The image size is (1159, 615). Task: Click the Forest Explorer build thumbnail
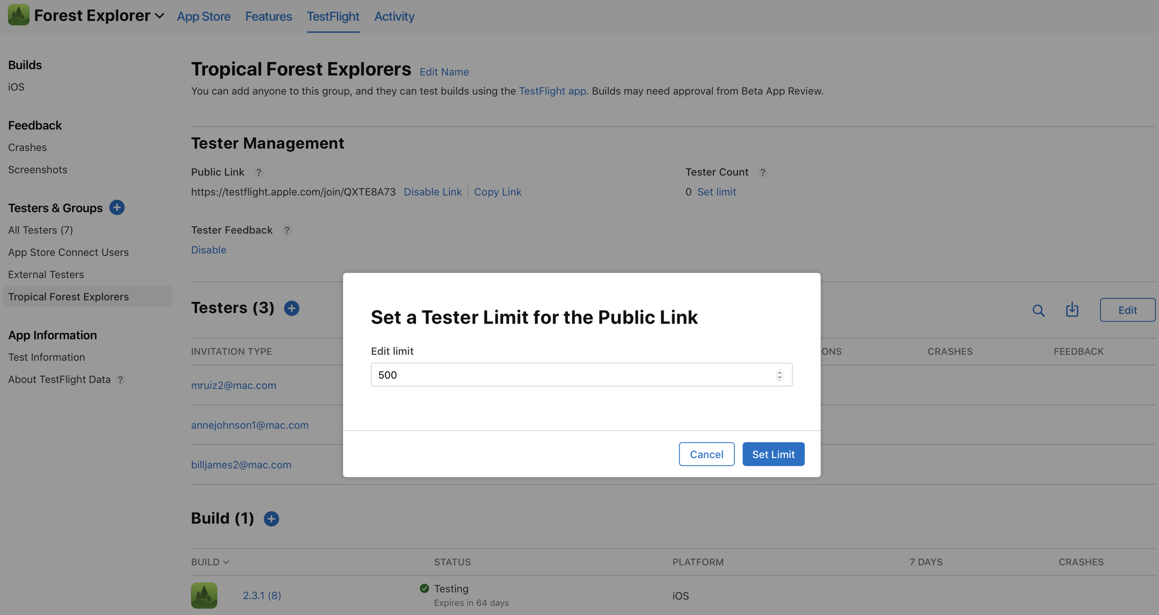click(204, 595)
